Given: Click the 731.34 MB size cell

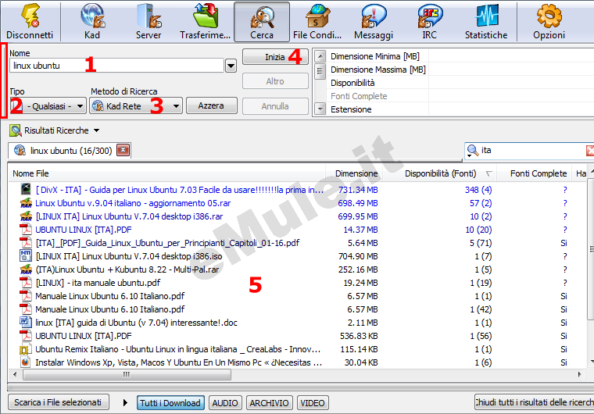Looking at the screenshot, I should click(x=358, y=190).
